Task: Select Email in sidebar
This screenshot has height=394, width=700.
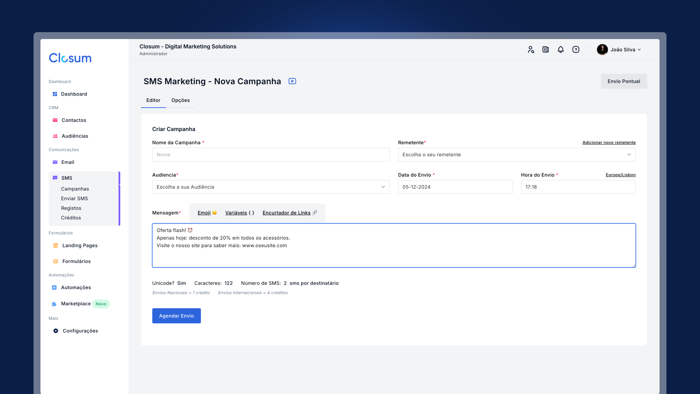Action: coord(68,162)
